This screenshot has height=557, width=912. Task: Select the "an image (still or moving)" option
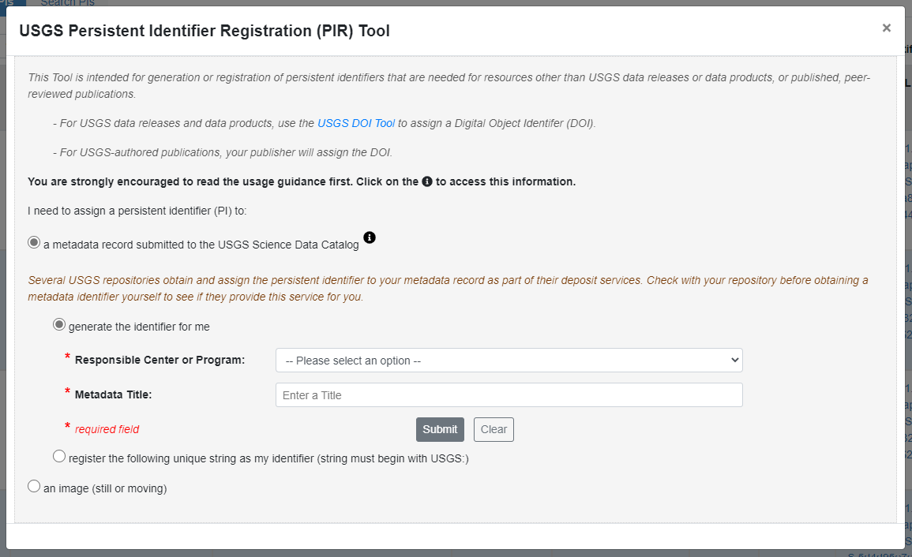[x=33, y=485]
